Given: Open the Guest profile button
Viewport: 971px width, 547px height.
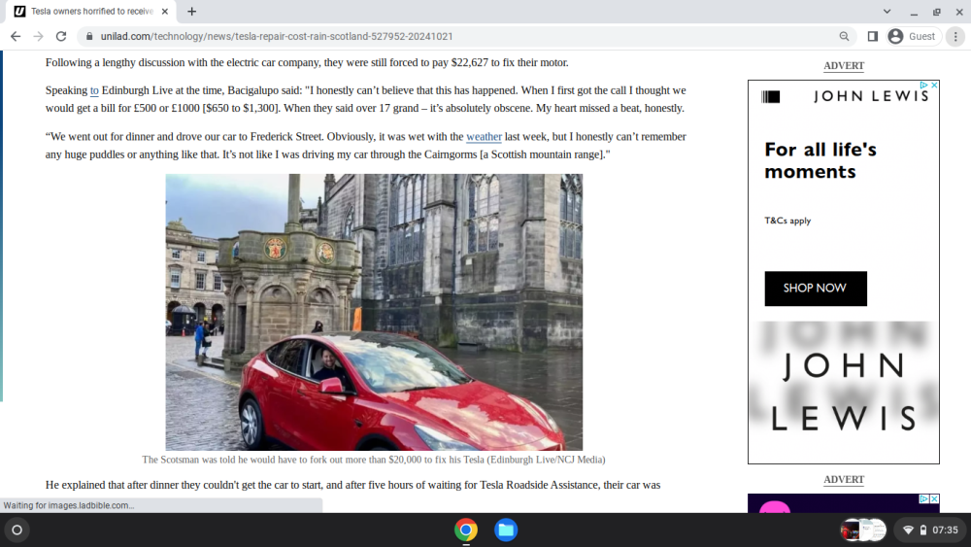Looking at the screenshot, I should coord(913,37).
